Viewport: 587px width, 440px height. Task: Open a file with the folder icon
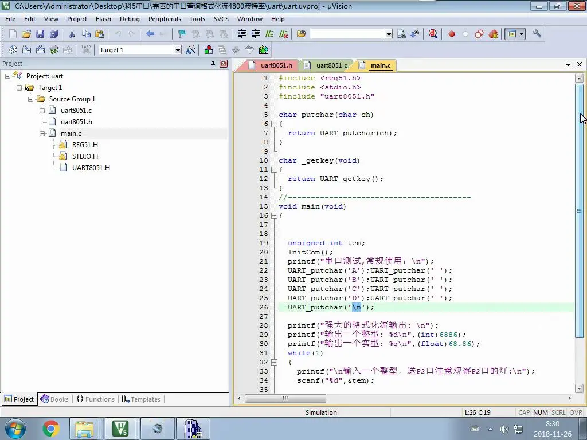click(26, 34)
